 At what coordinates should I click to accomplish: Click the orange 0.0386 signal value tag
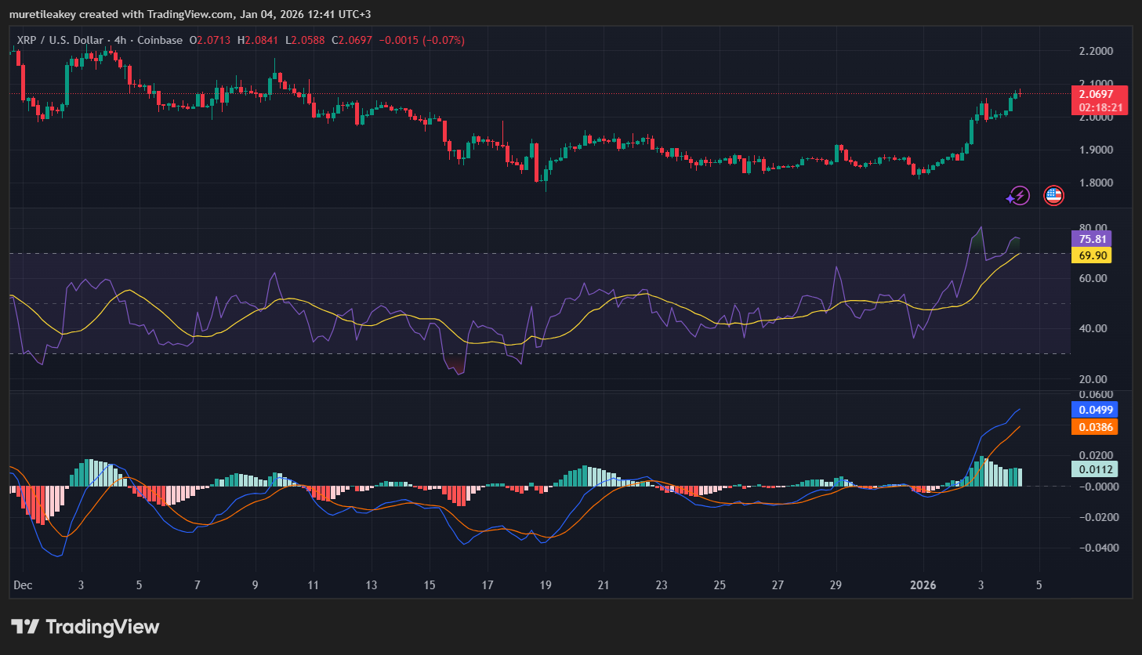pyautogui.click(x=1095, y=427)
